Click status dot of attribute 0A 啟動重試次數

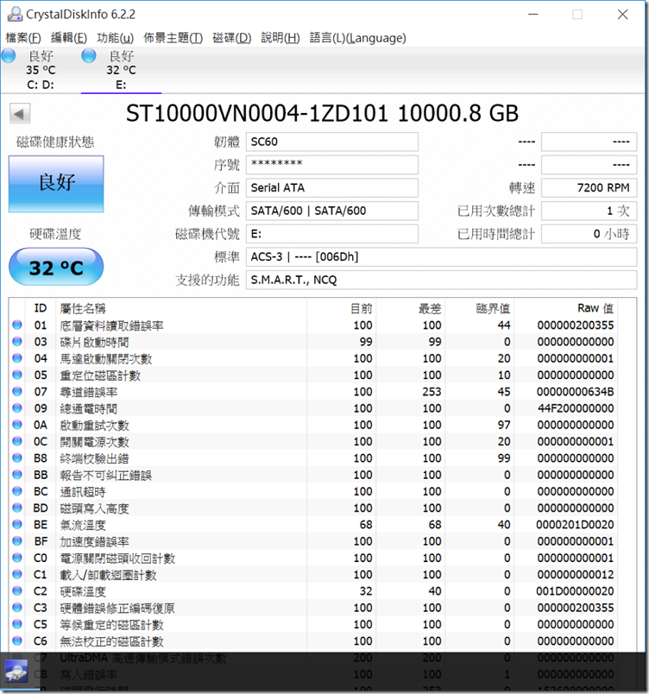(17, 425)
